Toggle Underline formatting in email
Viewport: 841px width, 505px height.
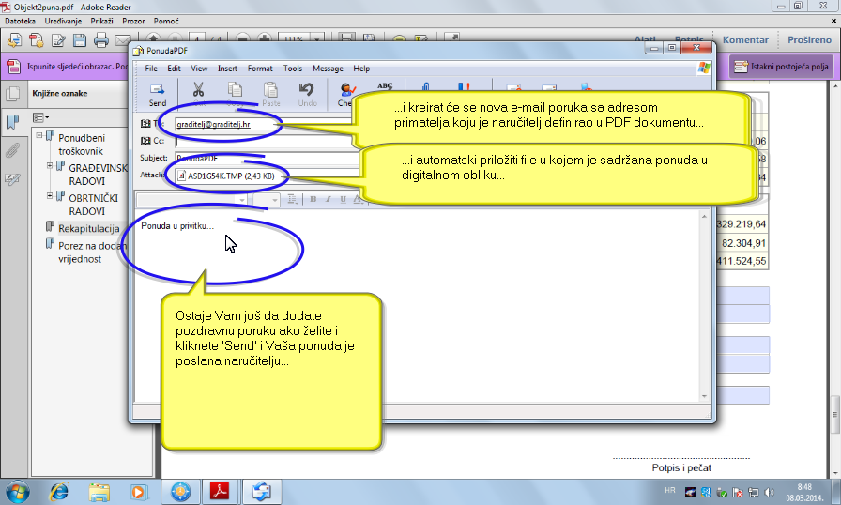[x=343, y=199]
